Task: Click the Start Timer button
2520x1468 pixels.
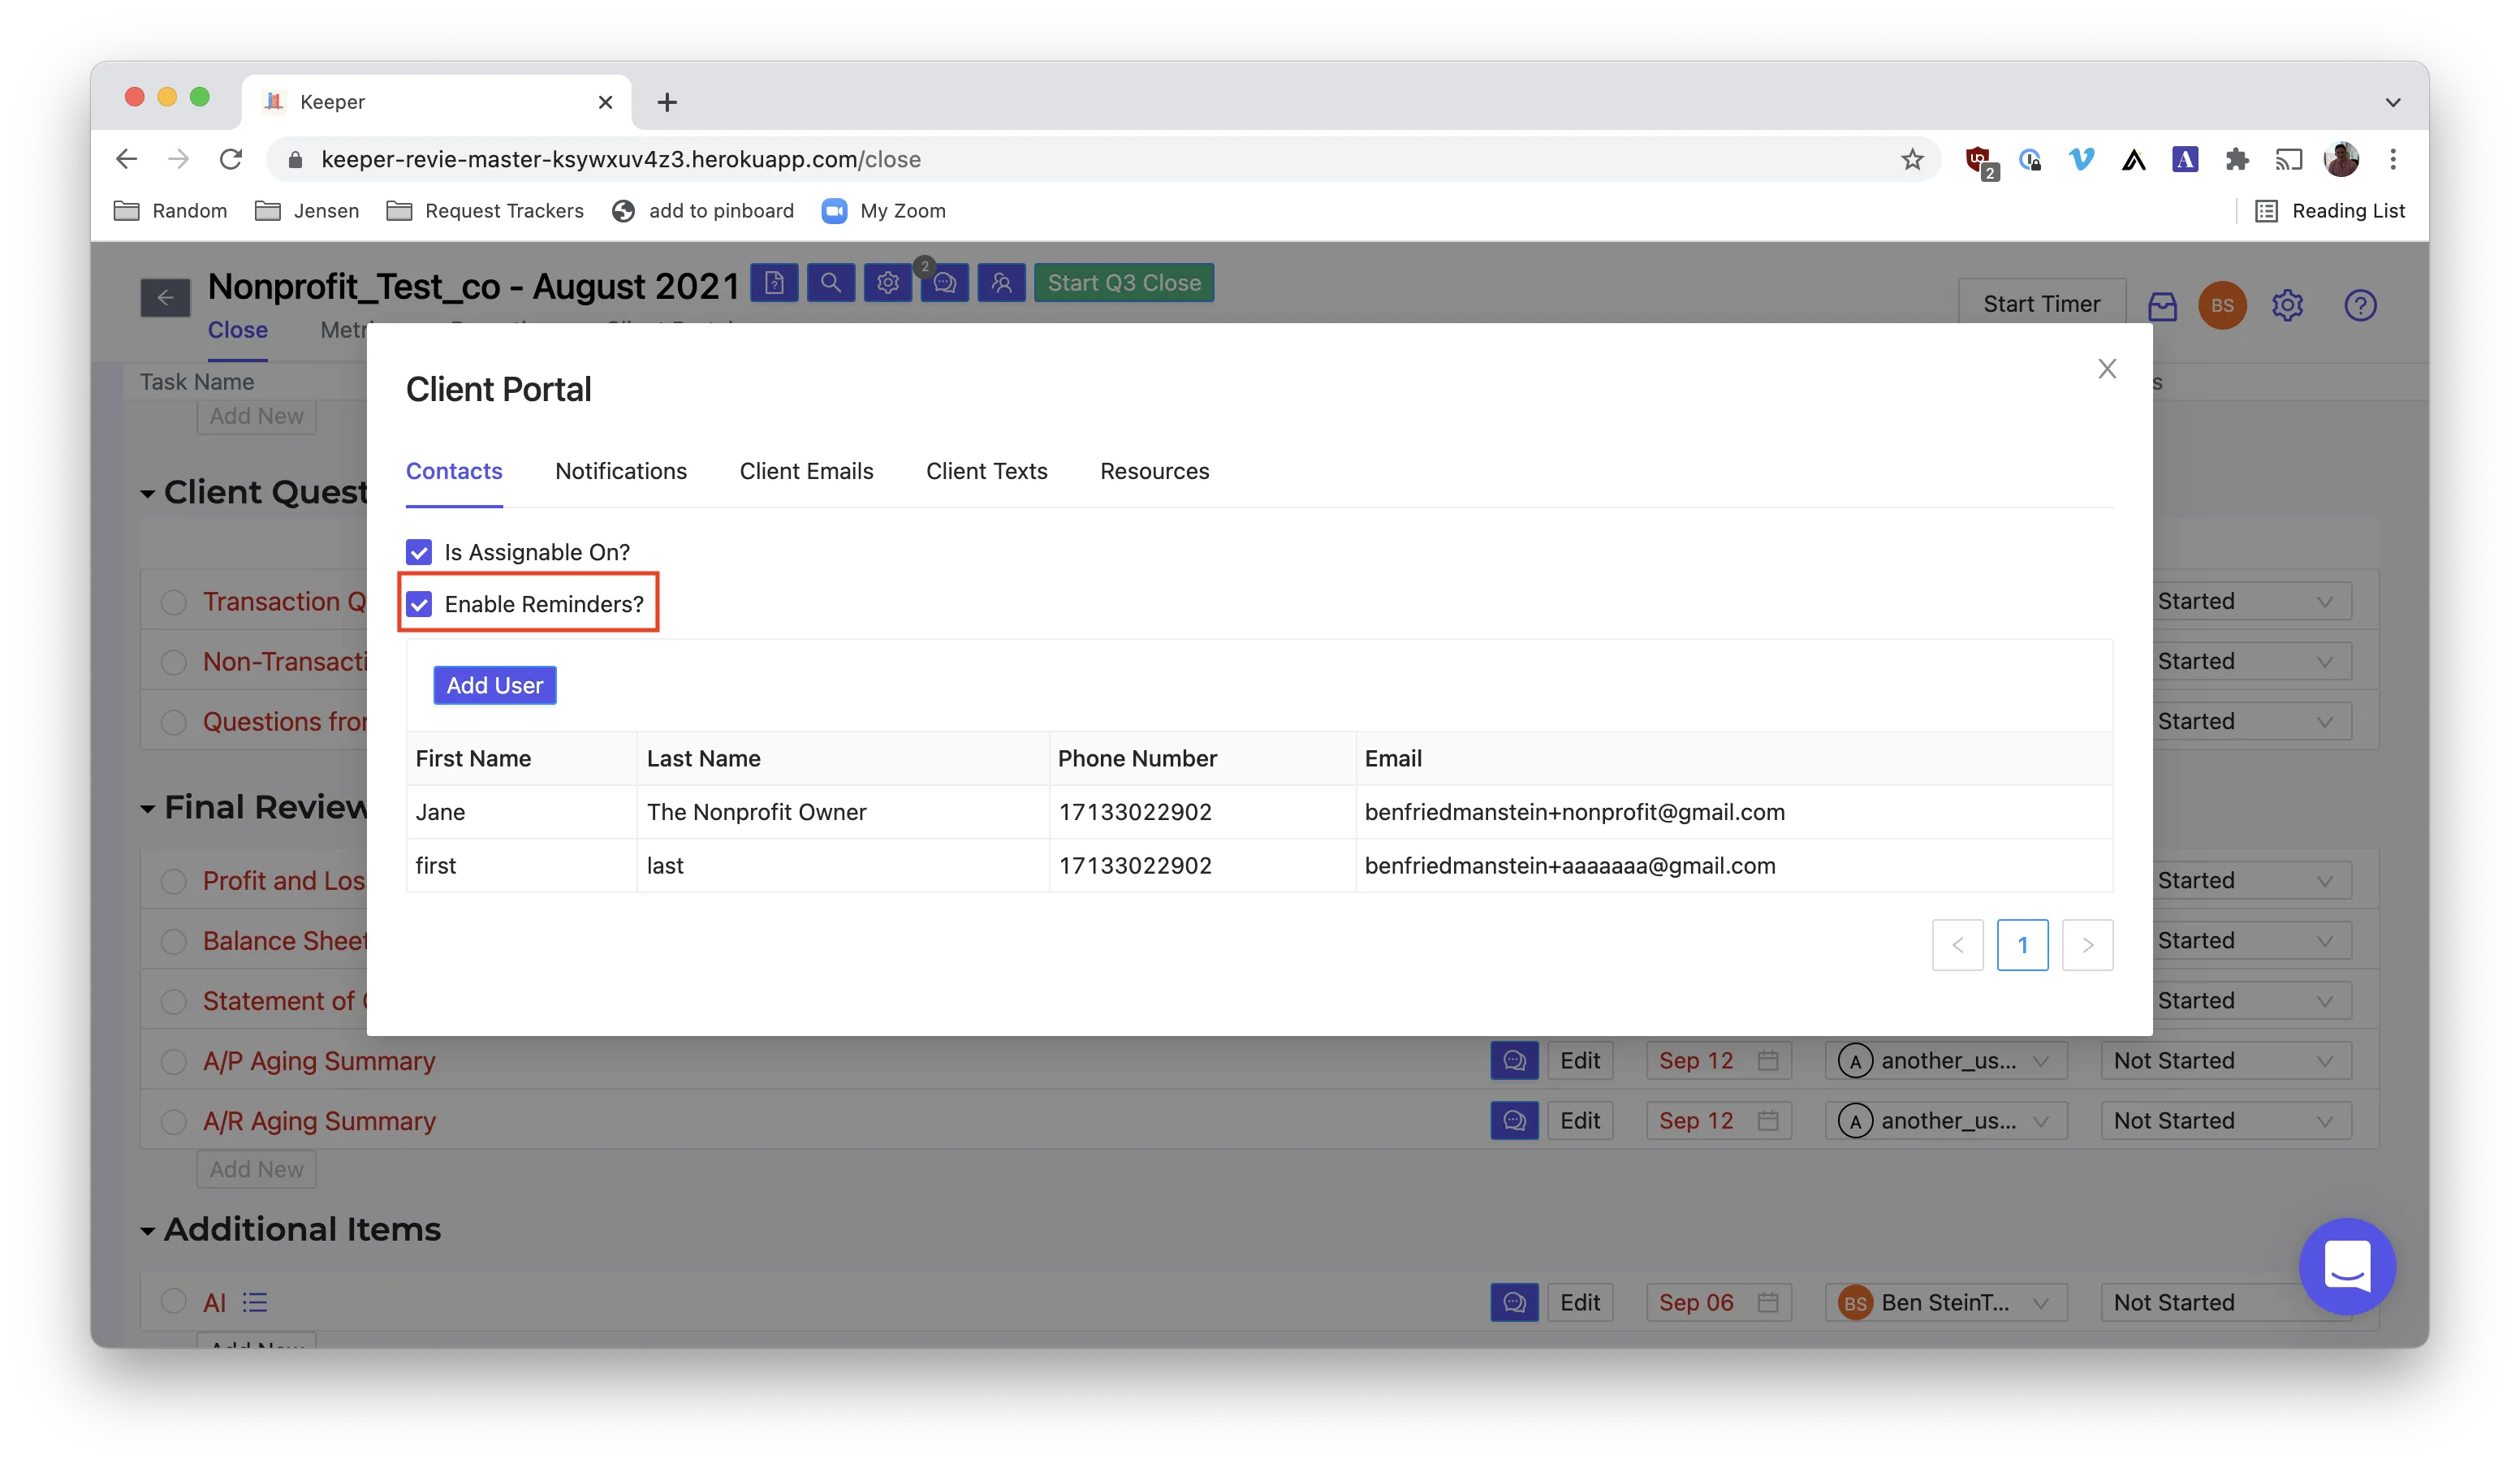Action: point(2041,304)
